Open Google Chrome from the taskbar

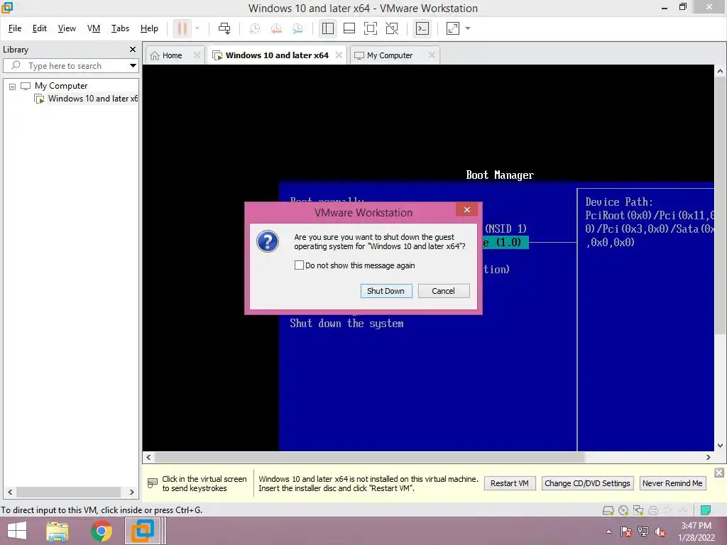[x=101, y=531]
